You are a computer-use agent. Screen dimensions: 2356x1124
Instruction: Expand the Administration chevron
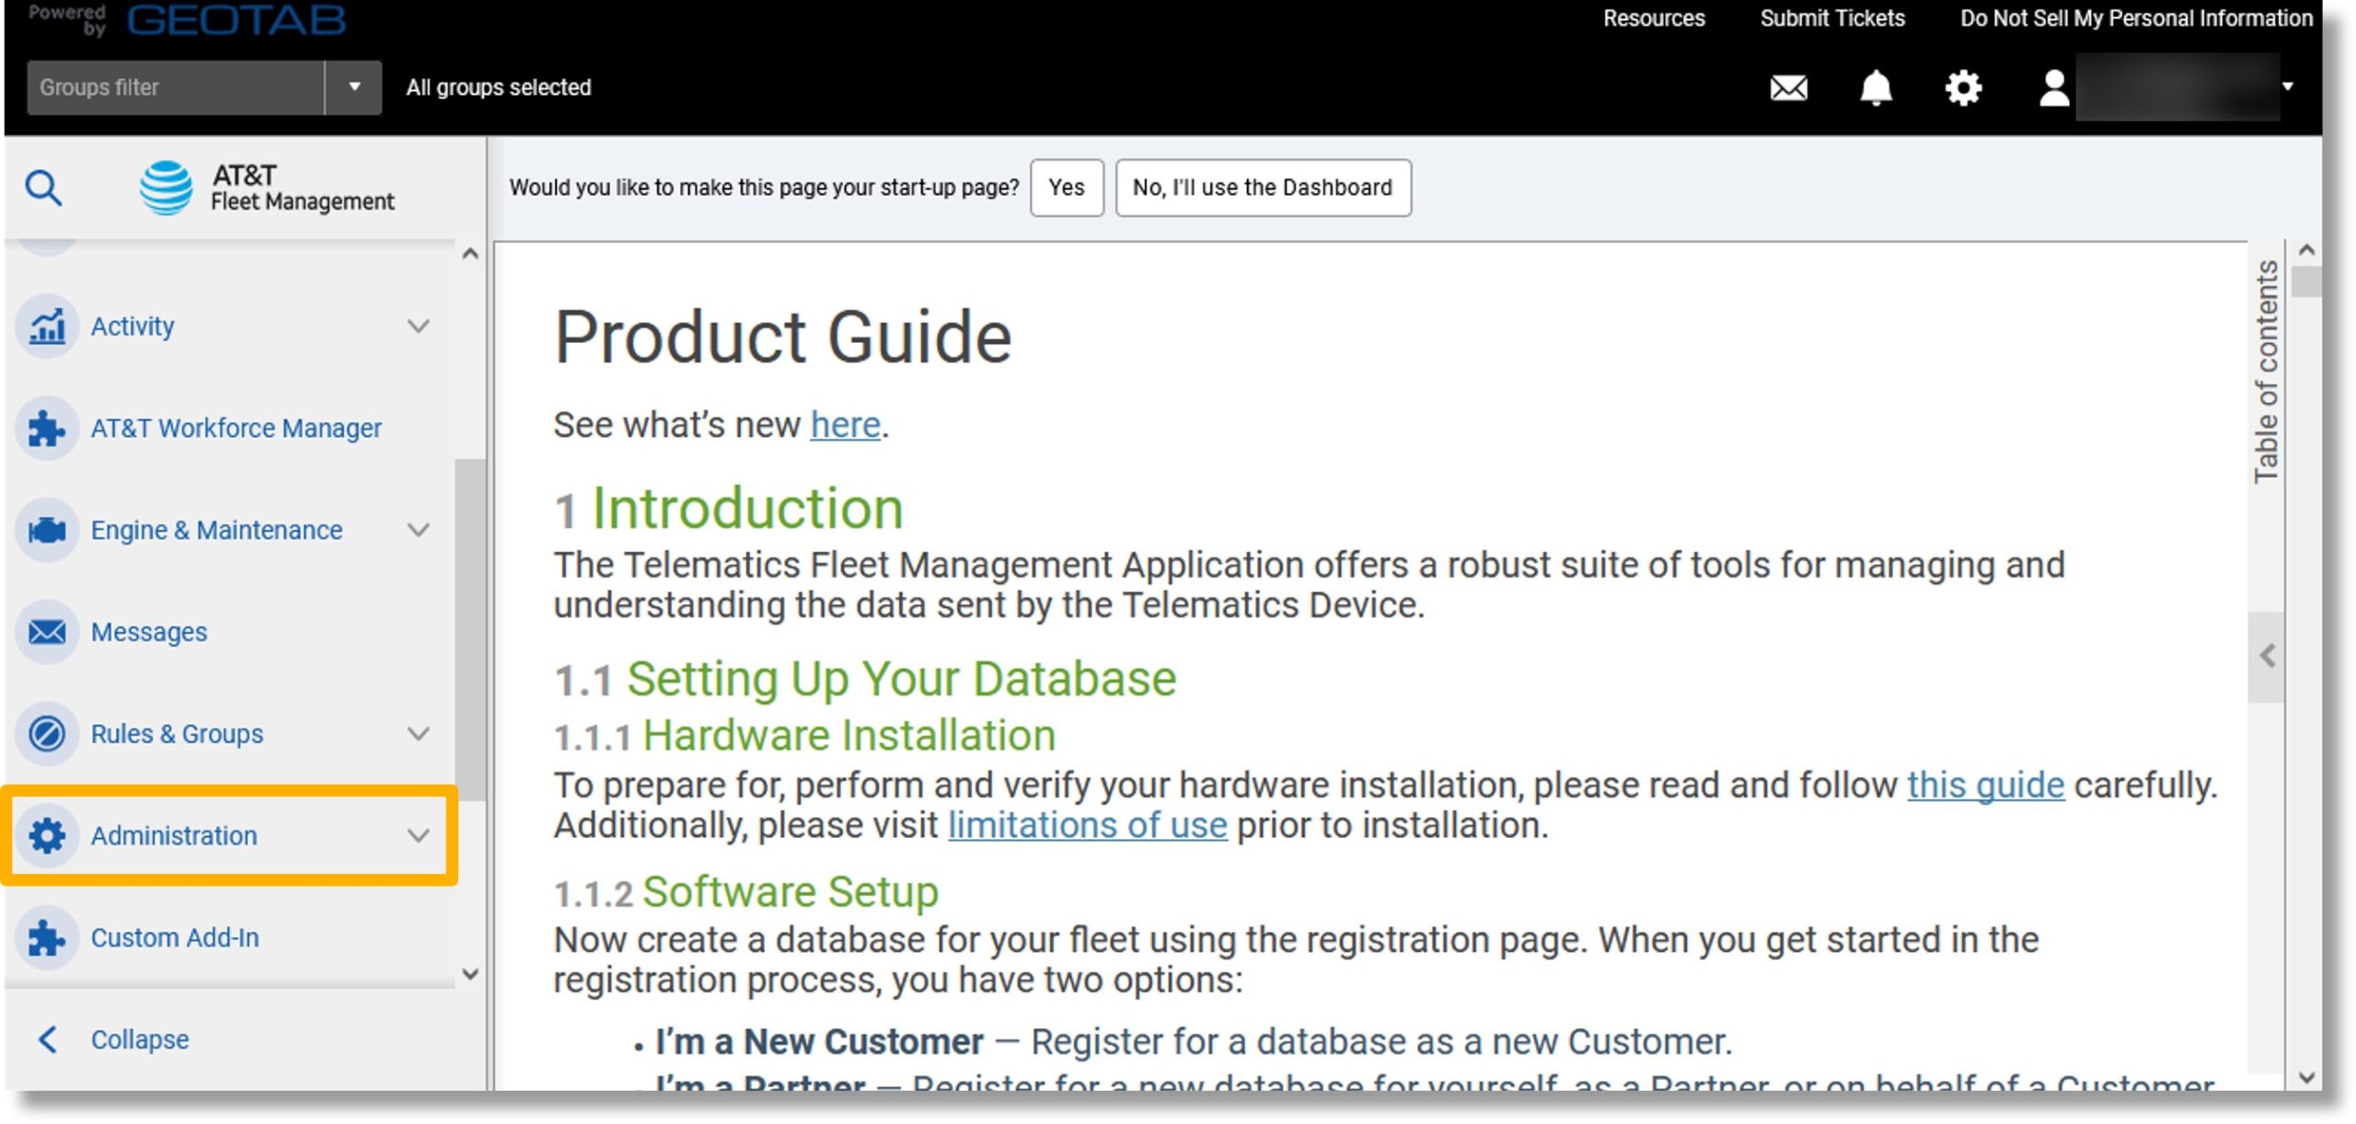click(x=419, y=836)
